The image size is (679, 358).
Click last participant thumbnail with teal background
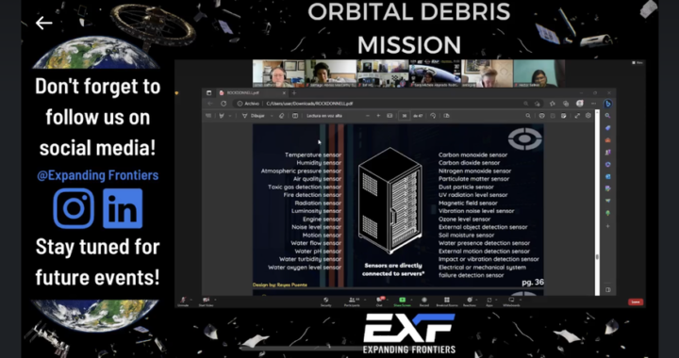click(539, 73)
